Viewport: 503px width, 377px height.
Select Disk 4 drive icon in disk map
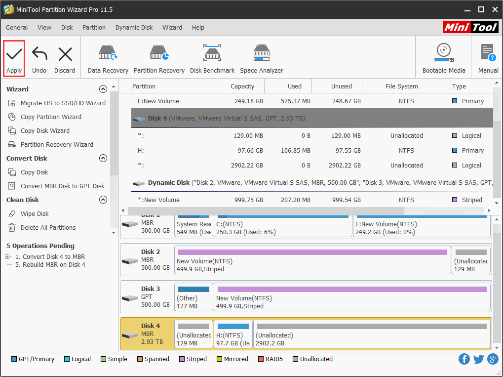pos(130,335)
